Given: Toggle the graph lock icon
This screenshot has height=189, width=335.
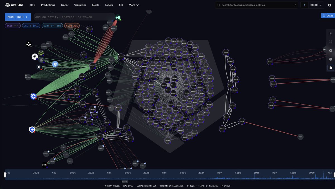Looking at the screenshot, I should click(x=331, y=68).
